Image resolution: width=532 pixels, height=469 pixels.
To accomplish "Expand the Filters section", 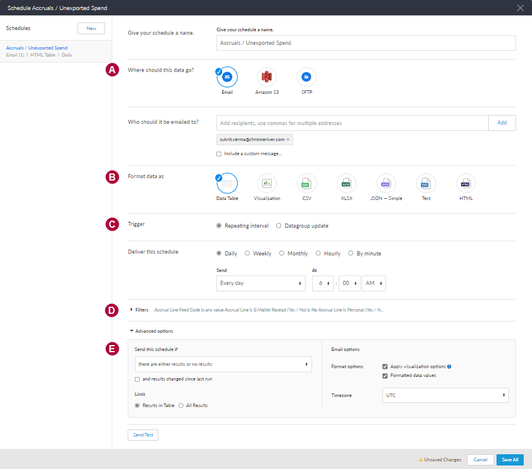I will click(x=140, y=309).
